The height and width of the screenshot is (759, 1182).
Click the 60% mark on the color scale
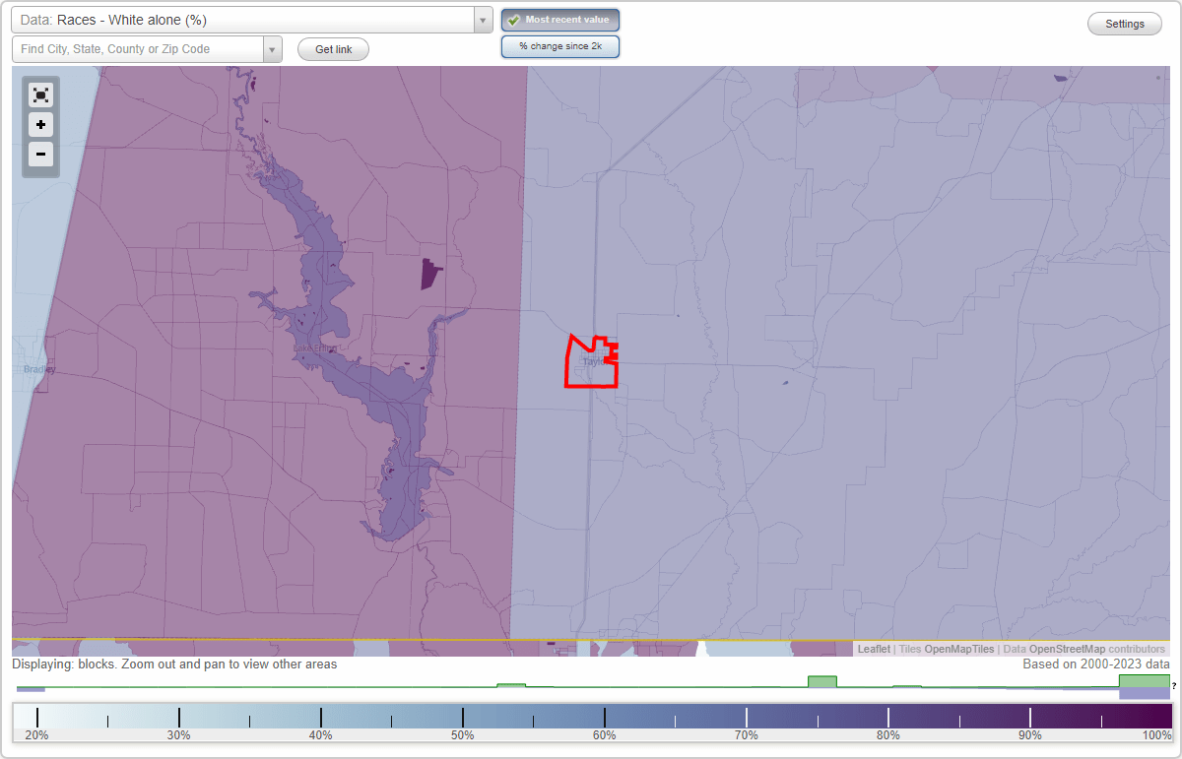pyautogui.click(x=604, y=718)
